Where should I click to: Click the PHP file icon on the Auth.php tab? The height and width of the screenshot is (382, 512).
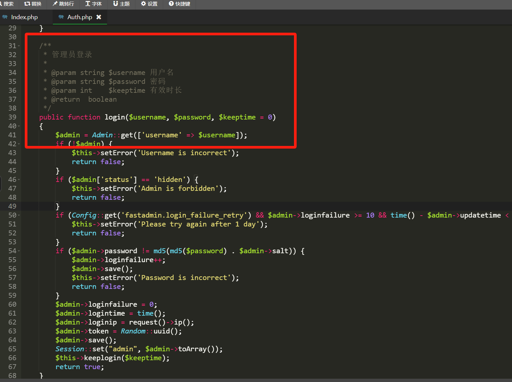point(61,17)
